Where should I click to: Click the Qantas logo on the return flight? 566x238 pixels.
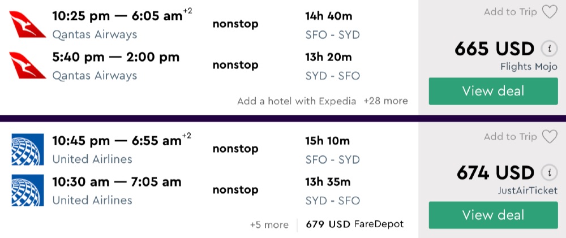point(28,65)
